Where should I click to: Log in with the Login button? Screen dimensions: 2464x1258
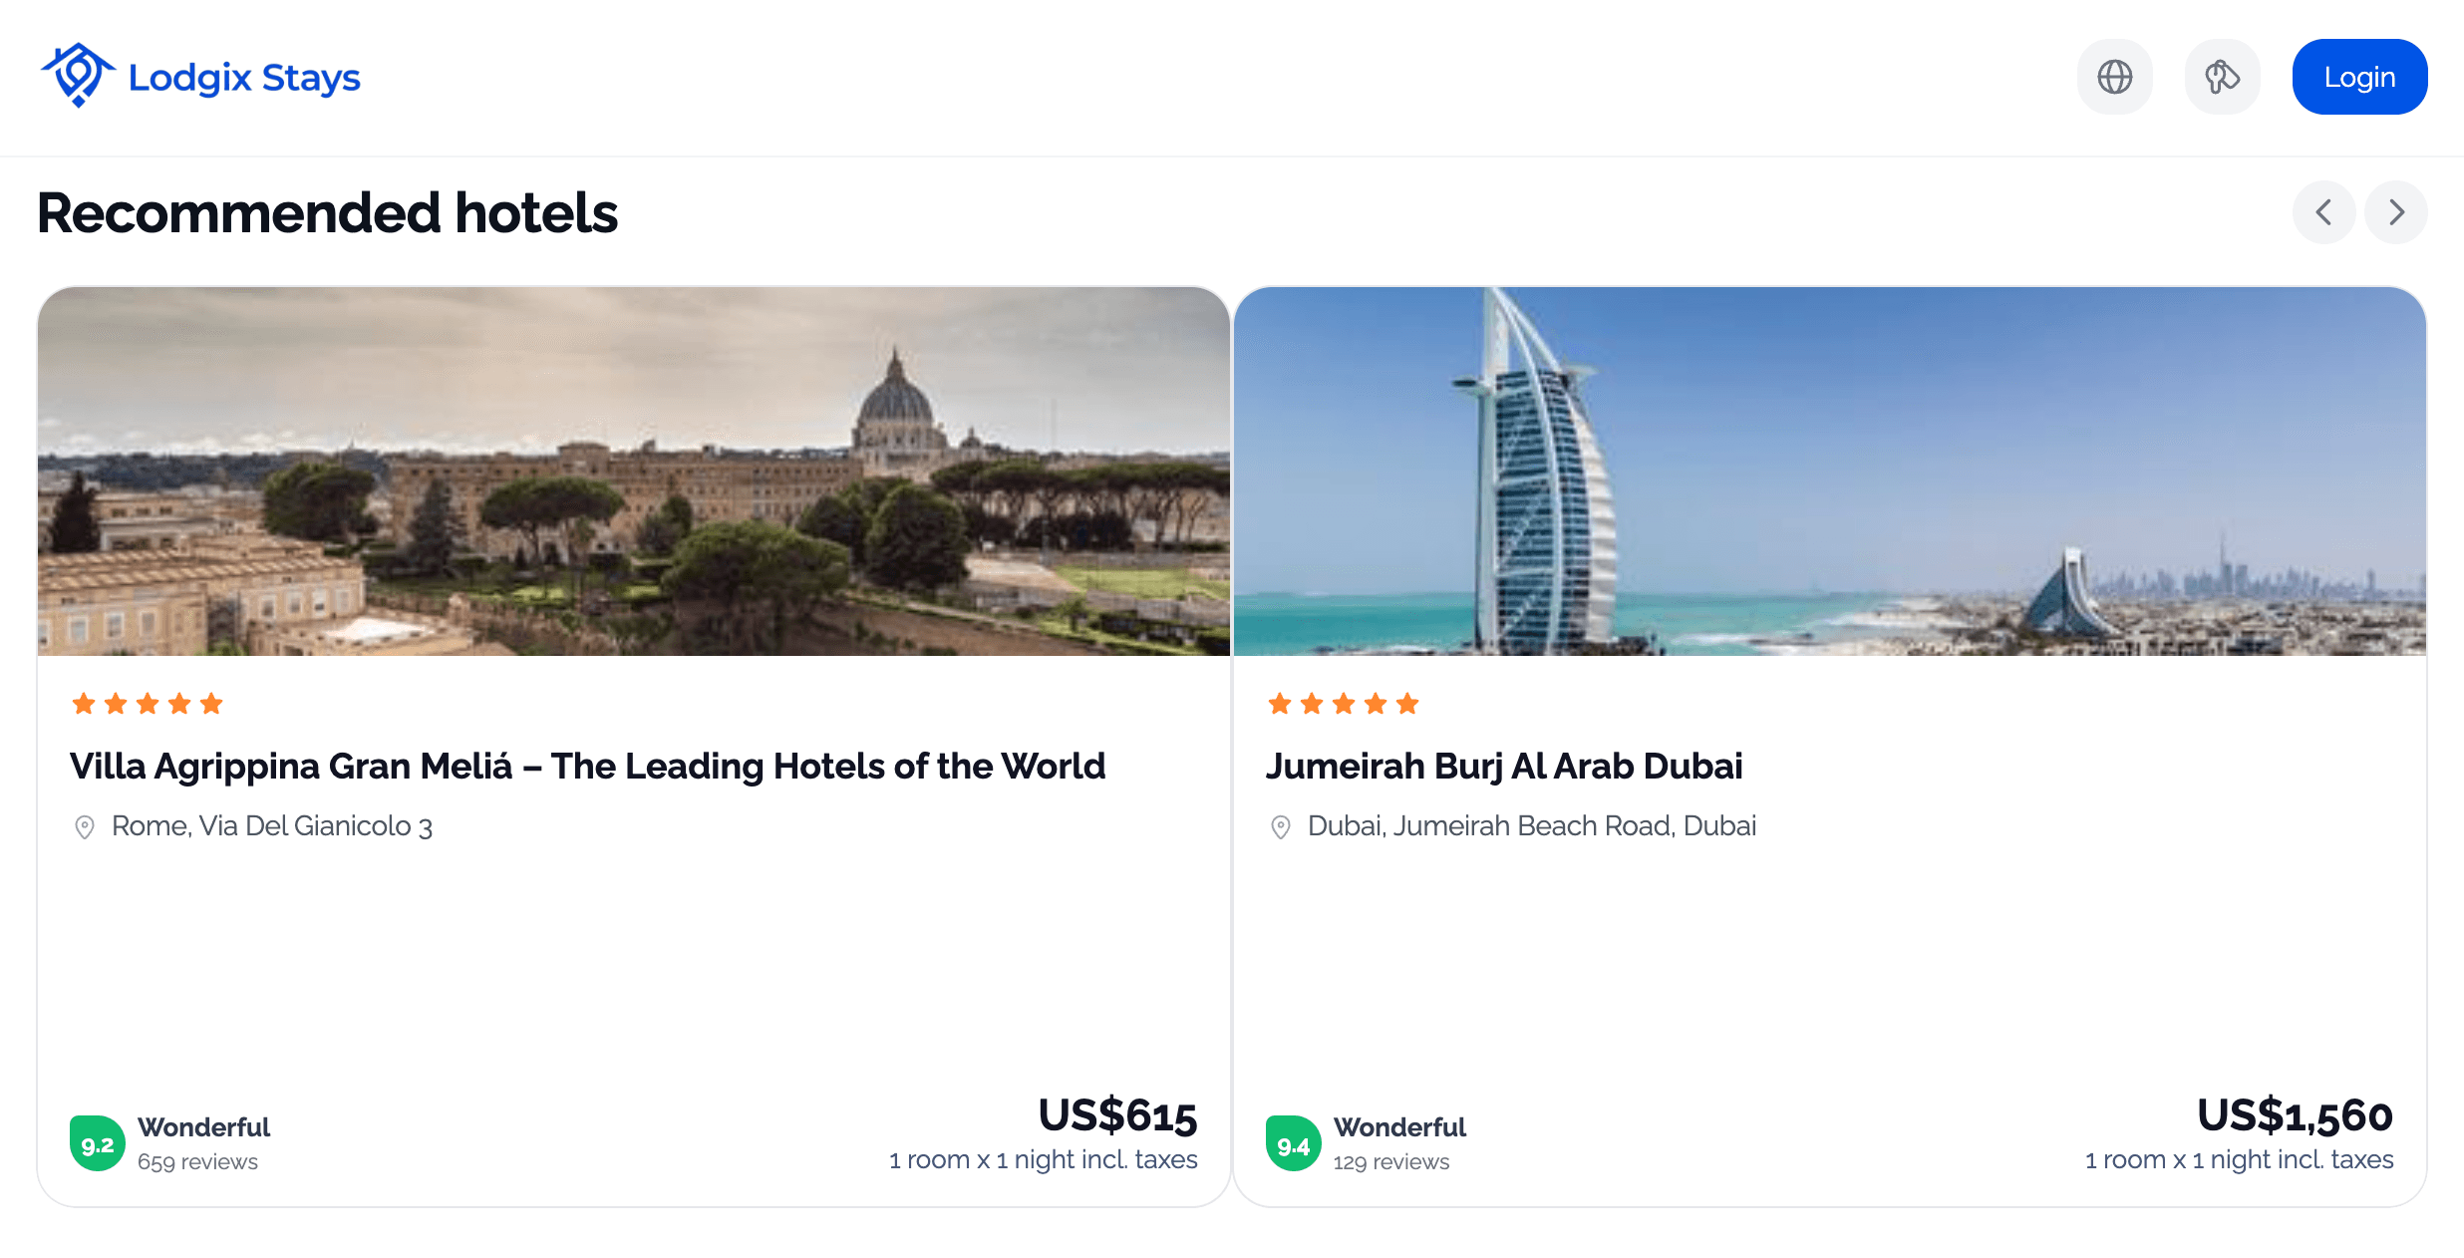(2359, 77)
